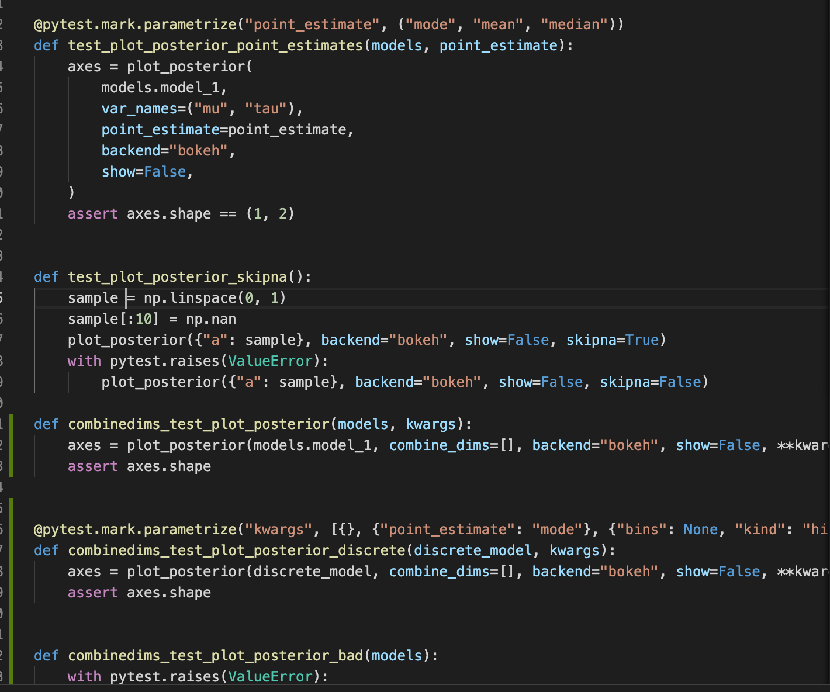
Task: Click the ValueError inside pytest.raises
Action: 269,361
